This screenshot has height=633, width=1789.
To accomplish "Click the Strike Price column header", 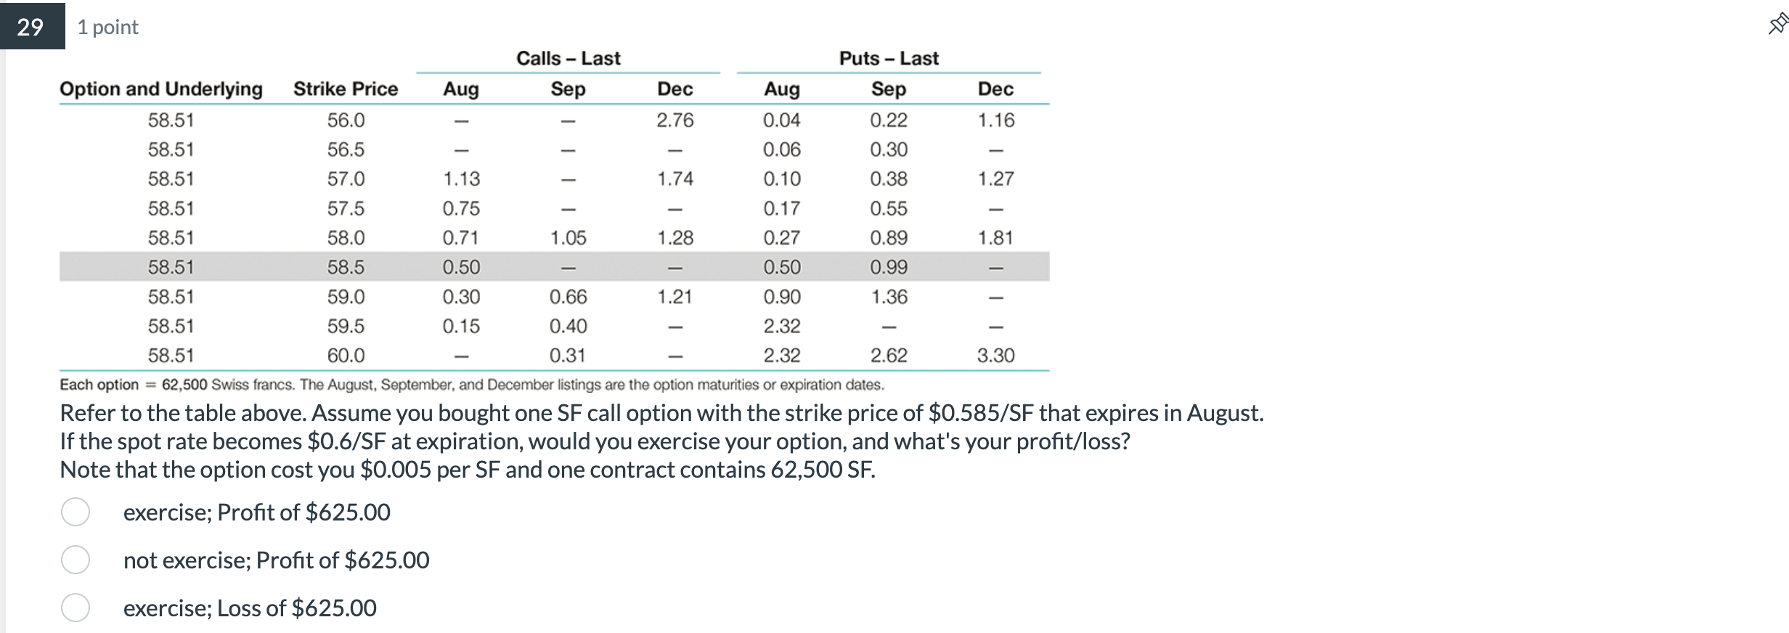I will pos(345,89).
